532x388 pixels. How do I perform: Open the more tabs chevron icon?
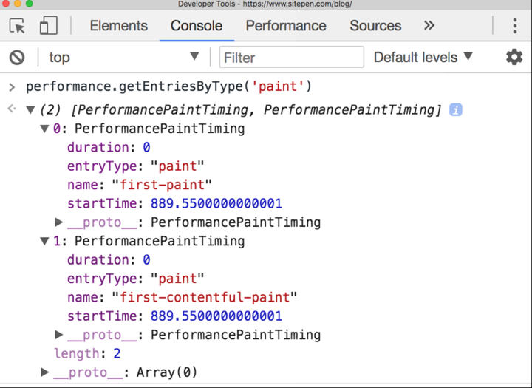coord(429,26)
